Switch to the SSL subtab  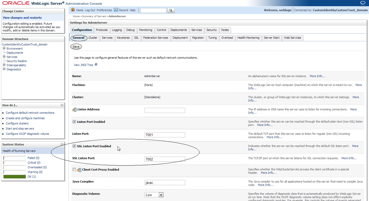tap(137, 38)
